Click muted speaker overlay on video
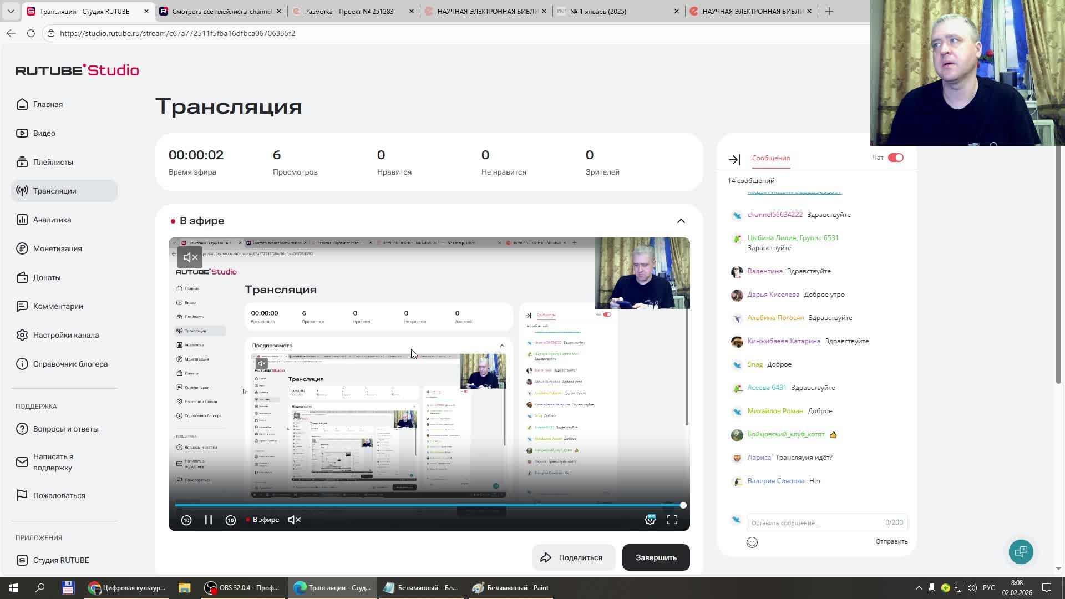Screen dimensions: 1065x599 [190, 257]
